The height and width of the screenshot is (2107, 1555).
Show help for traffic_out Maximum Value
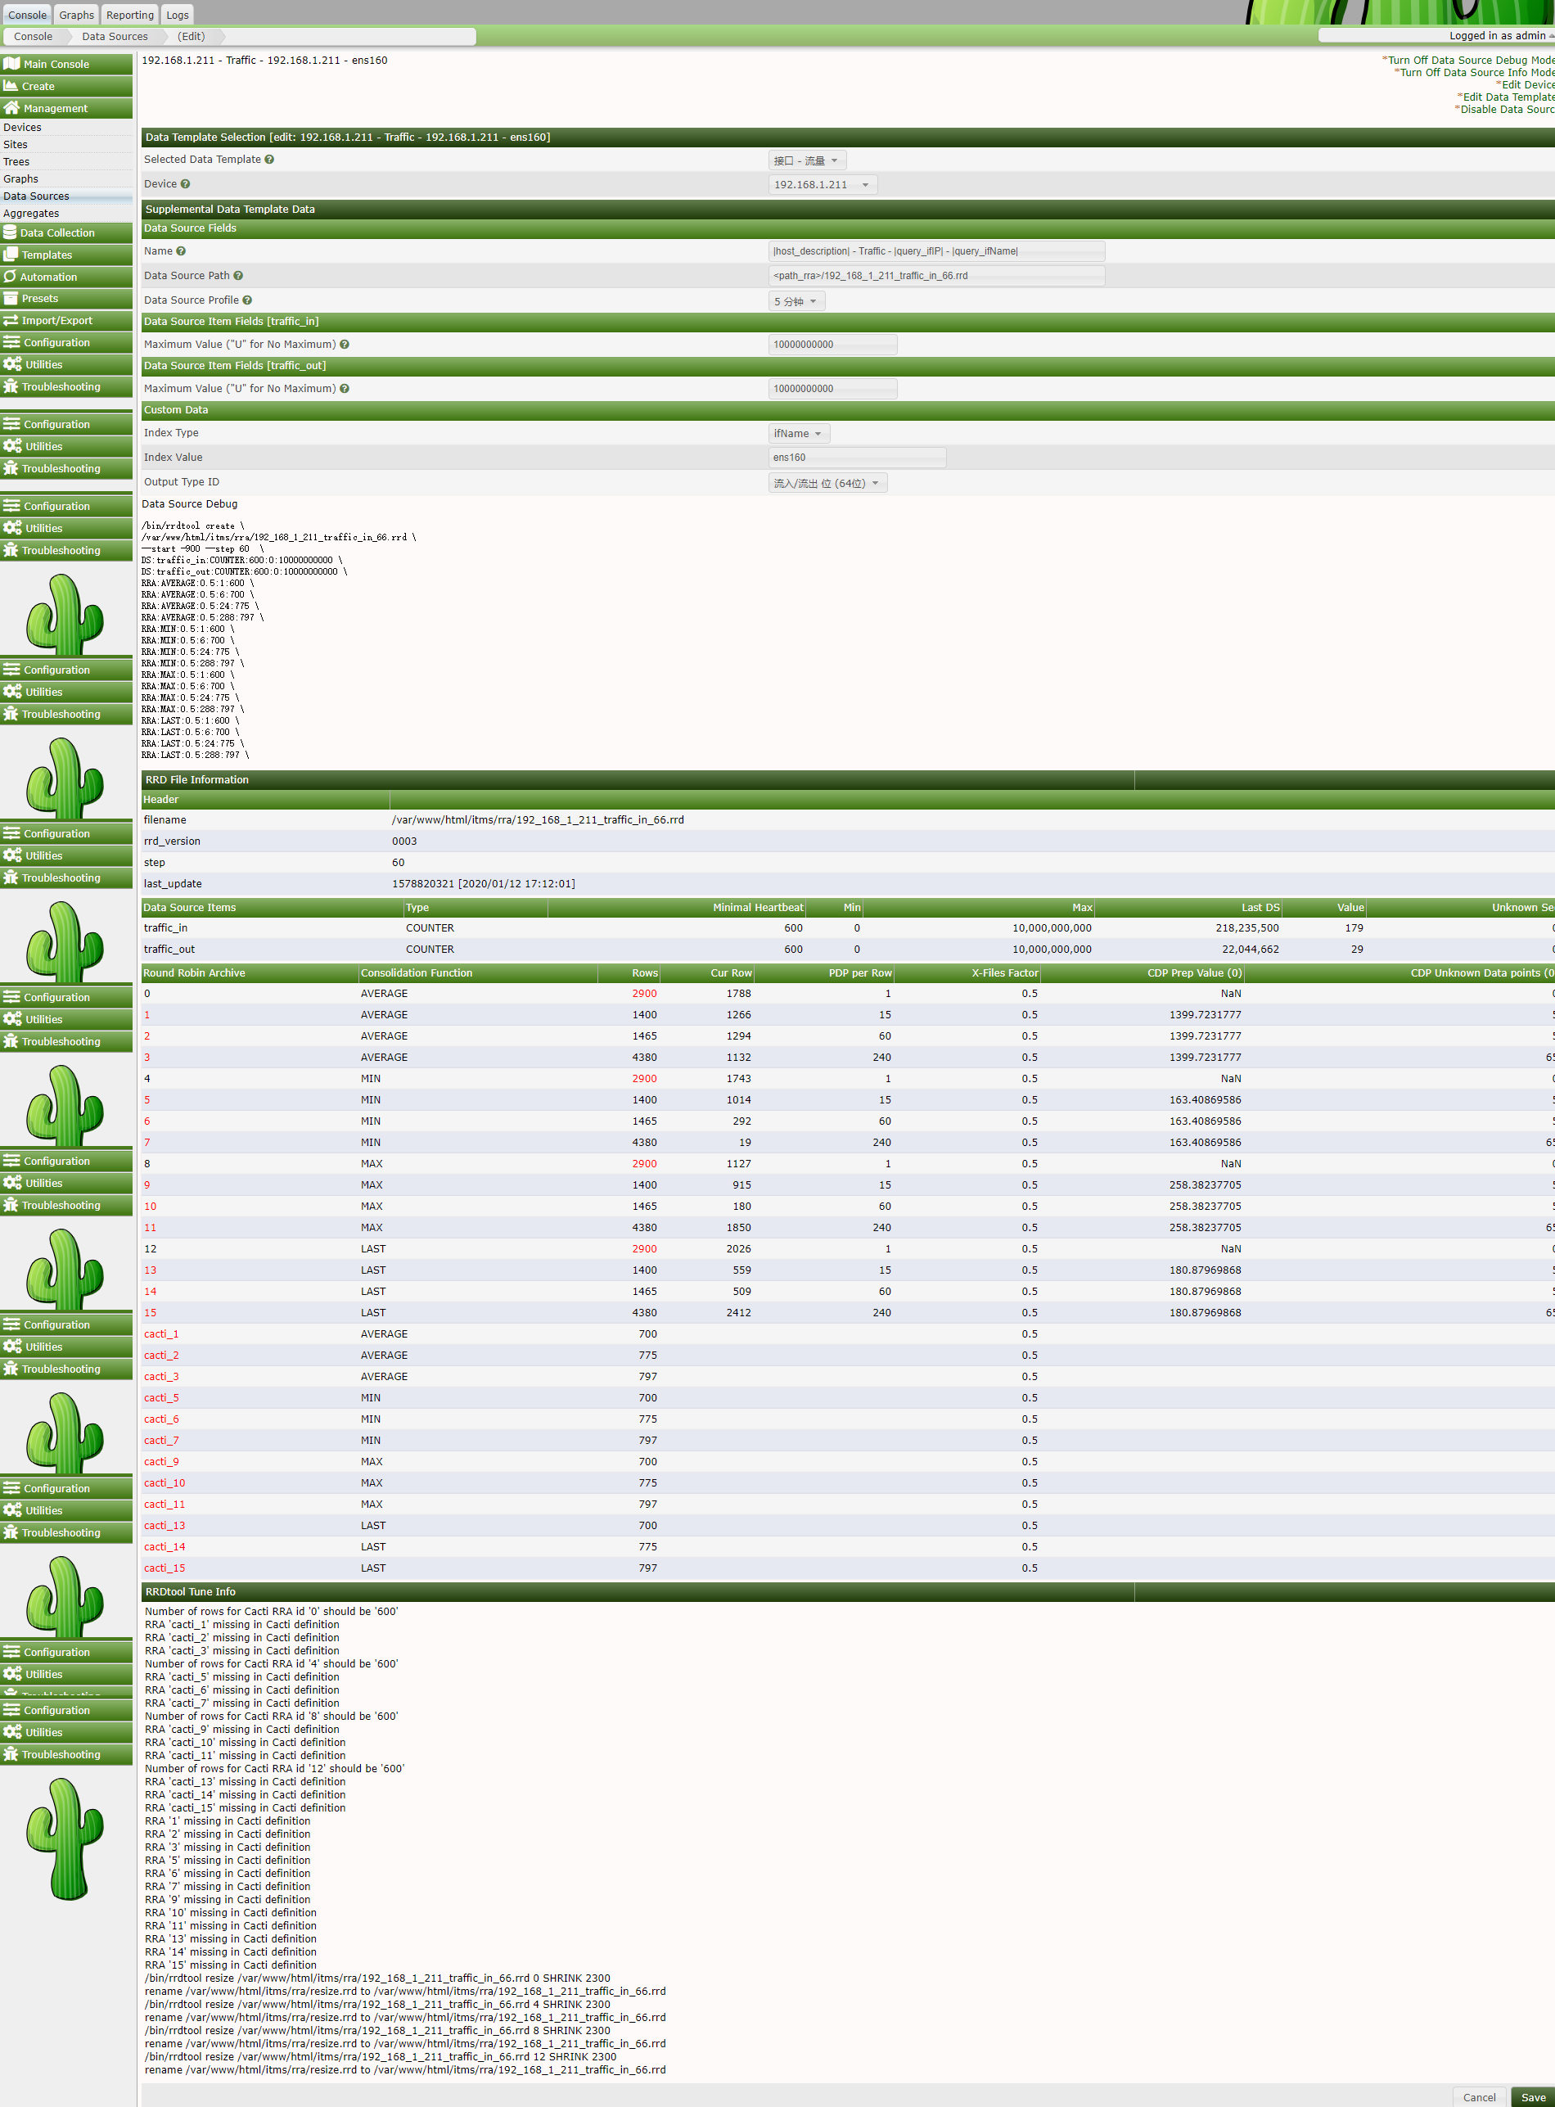(x=345, y=389)
